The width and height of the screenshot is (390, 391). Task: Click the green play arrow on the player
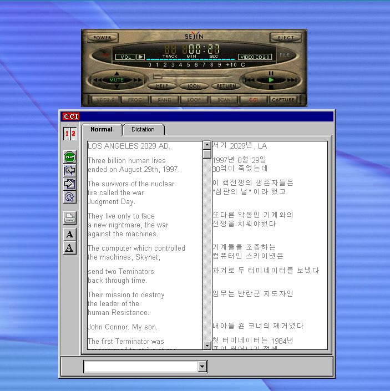point(271,80)
